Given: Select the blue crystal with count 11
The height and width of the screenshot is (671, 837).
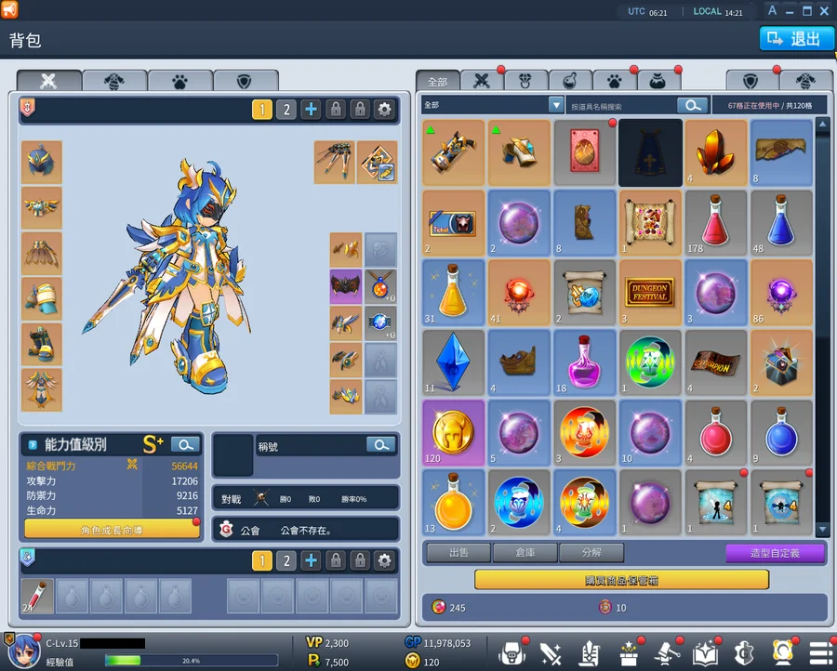Looking at the screenshot, I should 453,362.
